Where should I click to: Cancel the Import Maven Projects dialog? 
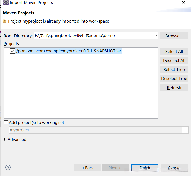coord(174,168)
